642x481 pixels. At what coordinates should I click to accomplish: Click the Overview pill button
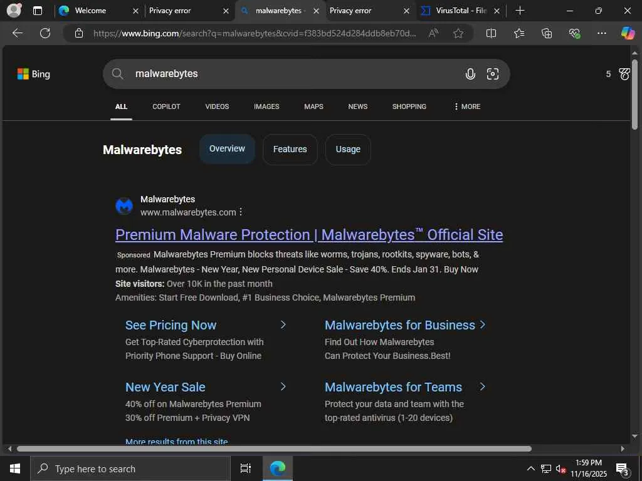tap(227, 149)
